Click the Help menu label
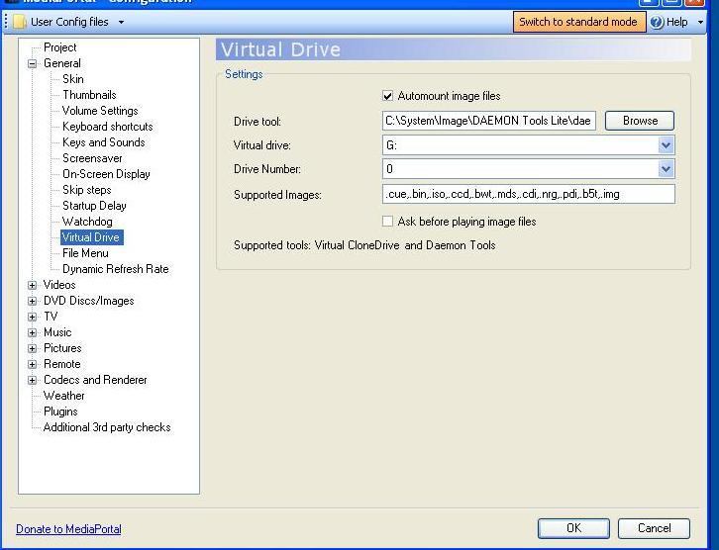 [676, 22]
